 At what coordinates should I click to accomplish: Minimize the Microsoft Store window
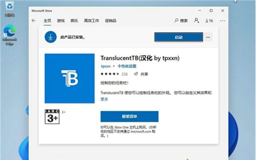200,11
